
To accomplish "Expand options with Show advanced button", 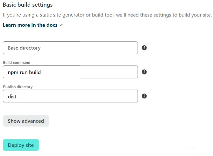I will point(26,121).
